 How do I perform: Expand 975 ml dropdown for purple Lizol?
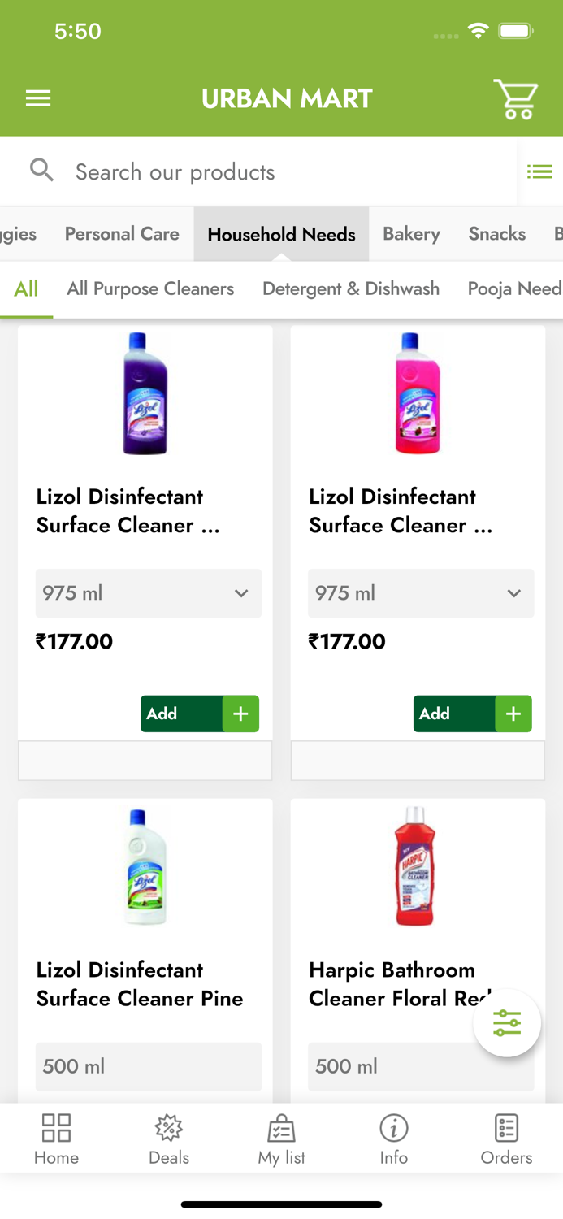149,593
